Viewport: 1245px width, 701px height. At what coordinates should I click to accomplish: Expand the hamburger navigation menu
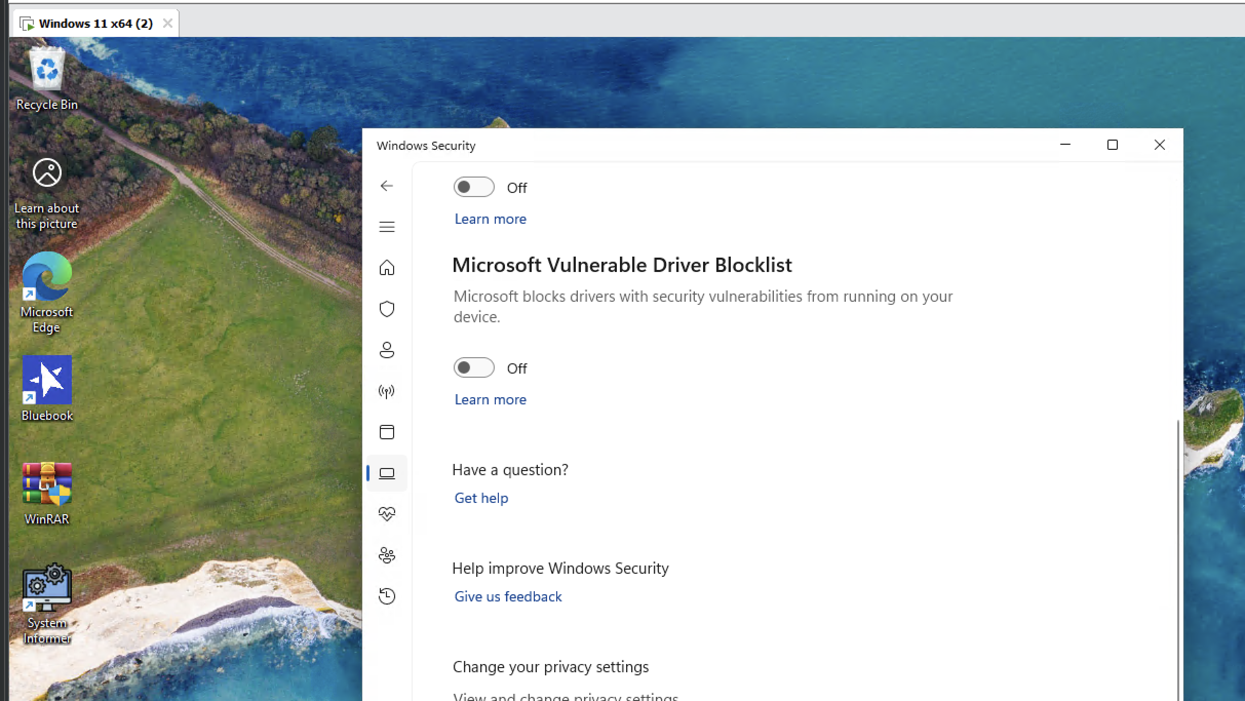click(x=386, y=227)
